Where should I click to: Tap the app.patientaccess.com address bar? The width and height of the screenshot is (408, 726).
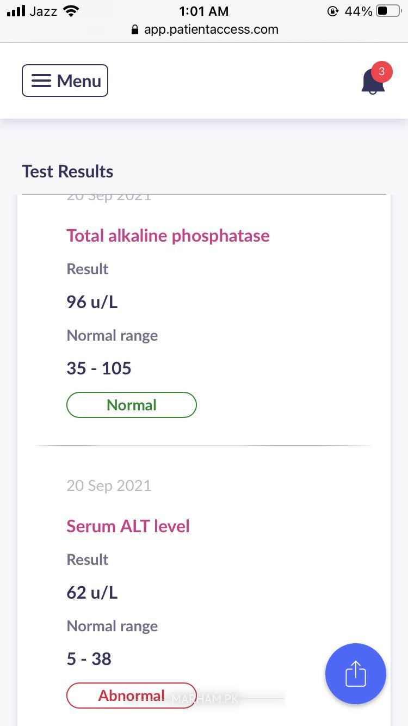[x=211, y=29]
